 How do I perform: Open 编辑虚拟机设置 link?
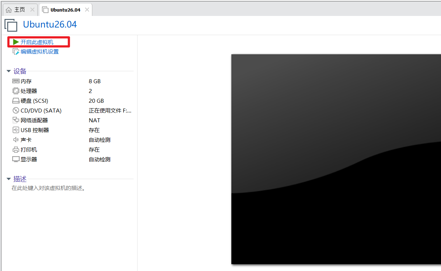point(39,52)
